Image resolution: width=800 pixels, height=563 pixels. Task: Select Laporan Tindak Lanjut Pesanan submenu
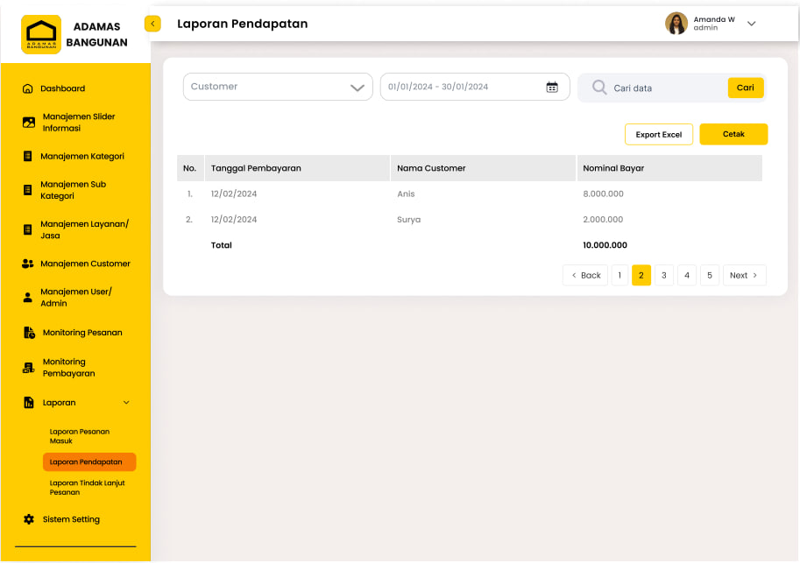(x=87, y=488)
